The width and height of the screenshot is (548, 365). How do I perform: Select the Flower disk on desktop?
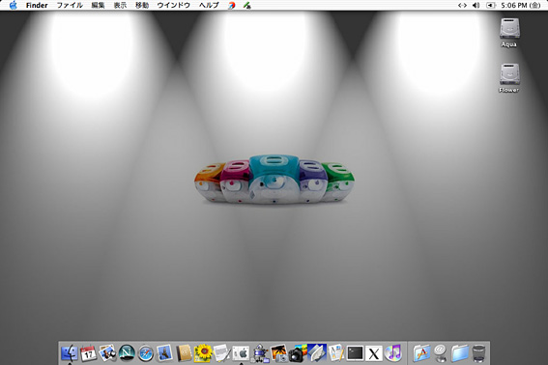click(x=509, y=77)
